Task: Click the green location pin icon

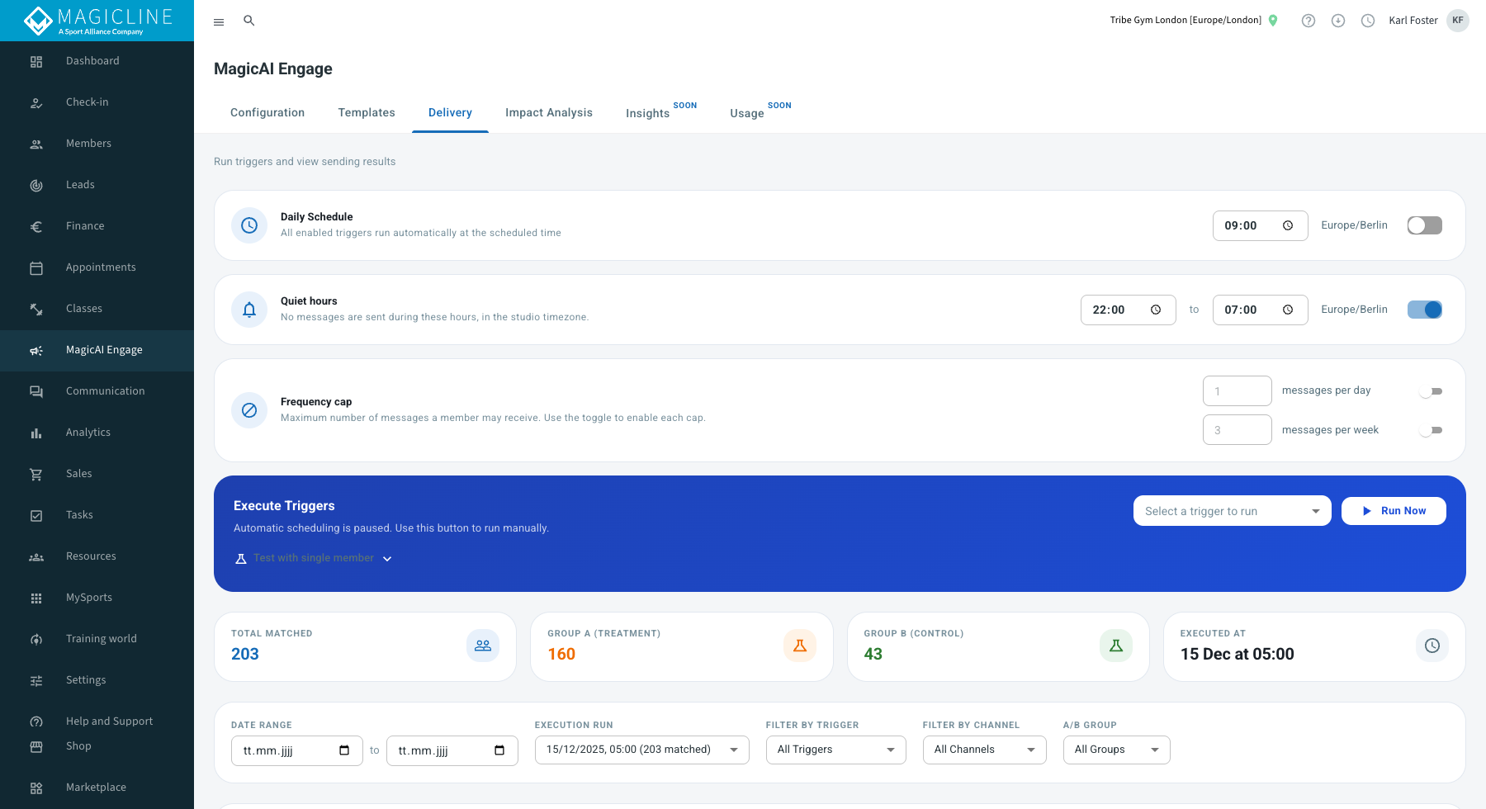Action: tap(1273, 21)
